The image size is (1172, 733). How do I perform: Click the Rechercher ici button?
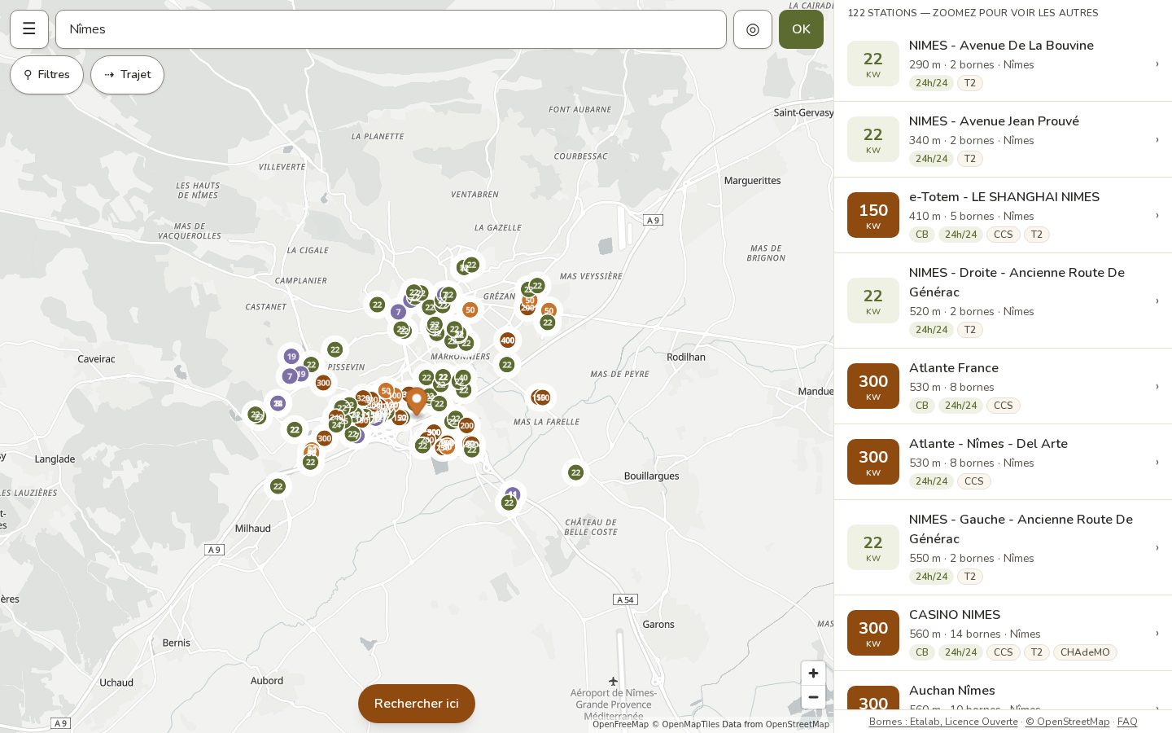[x=417, y=704]
